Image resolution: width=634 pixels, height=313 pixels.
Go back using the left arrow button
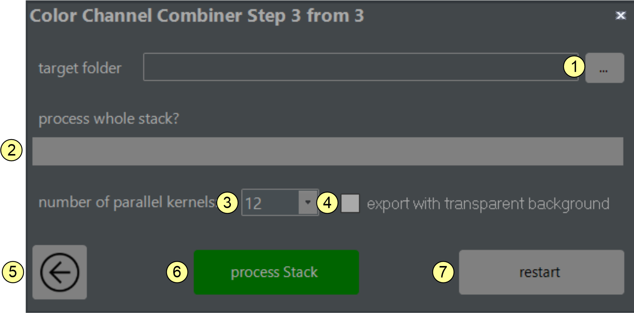60,272
